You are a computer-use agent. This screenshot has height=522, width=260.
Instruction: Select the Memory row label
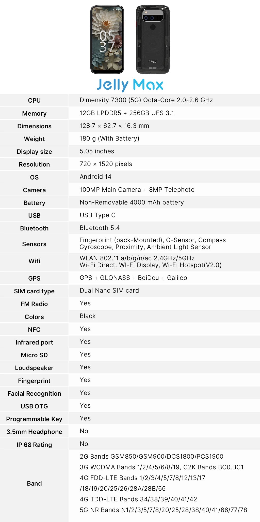point(34,113)
